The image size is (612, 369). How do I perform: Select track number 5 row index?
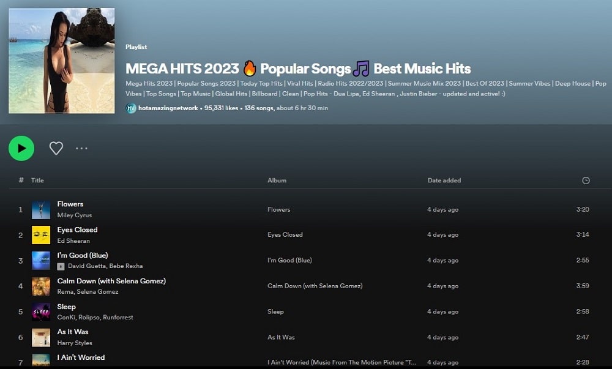click(20, 312)
